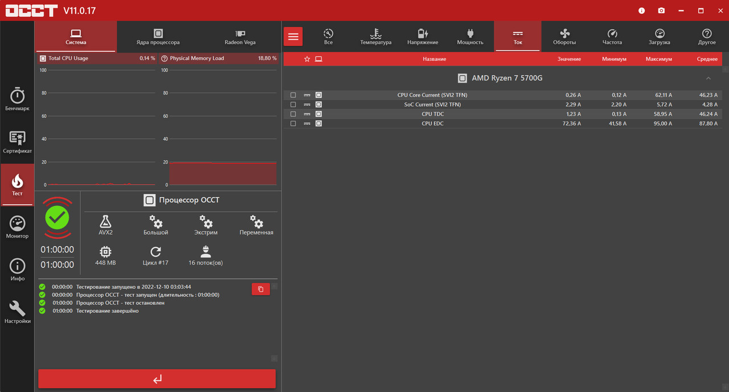The width and height of the screenshot is (729, 392).
Task: Show Загрузка sensors category
Action: pos(660,37)
